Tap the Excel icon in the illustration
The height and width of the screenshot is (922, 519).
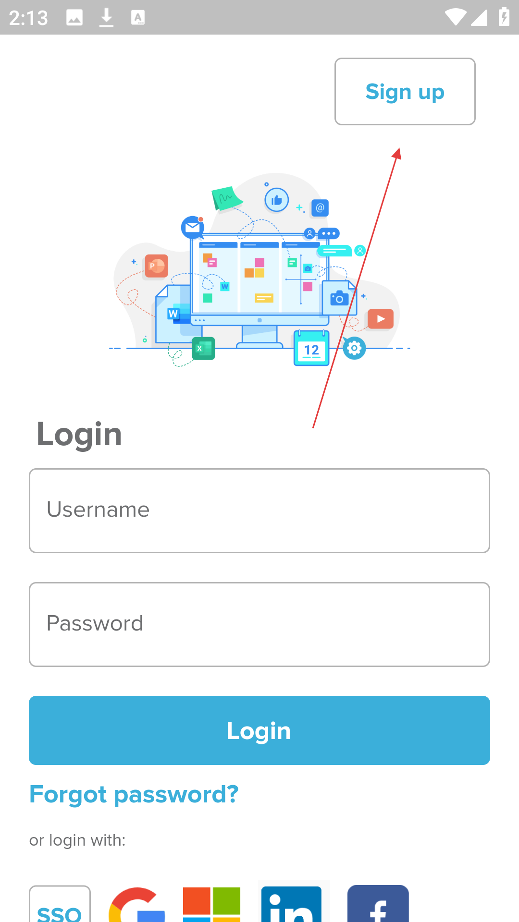203,348
